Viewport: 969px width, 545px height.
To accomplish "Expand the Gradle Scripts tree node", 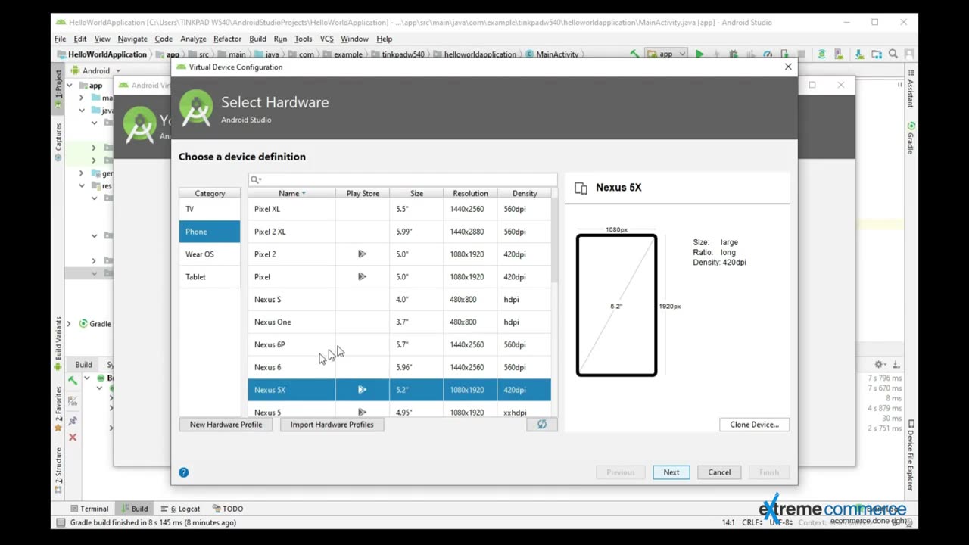I will point(69,324).
